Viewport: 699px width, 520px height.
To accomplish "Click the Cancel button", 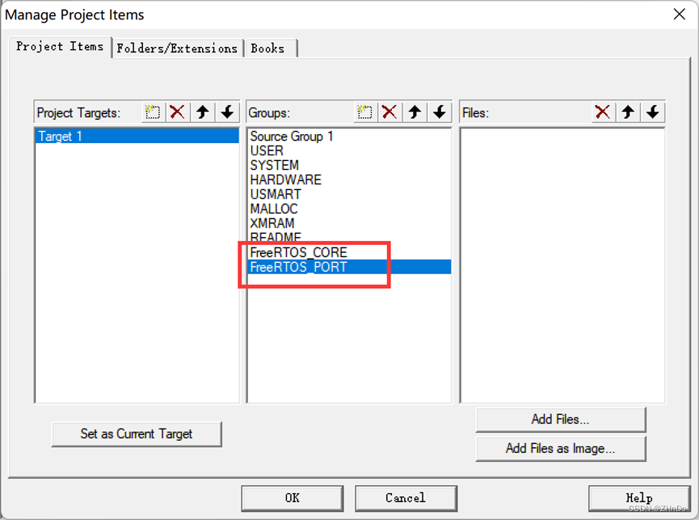I will pyautogui.click(x=406, y=498).
